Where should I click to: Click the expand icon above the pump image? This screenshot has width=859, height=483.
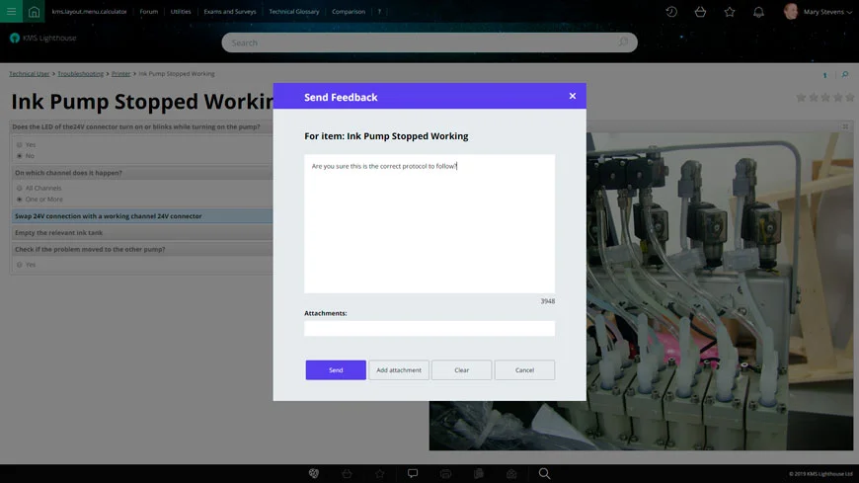point(845,126)
